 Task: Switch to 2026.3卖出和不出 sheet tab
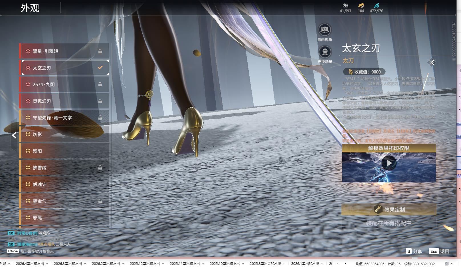coord(68,264)
